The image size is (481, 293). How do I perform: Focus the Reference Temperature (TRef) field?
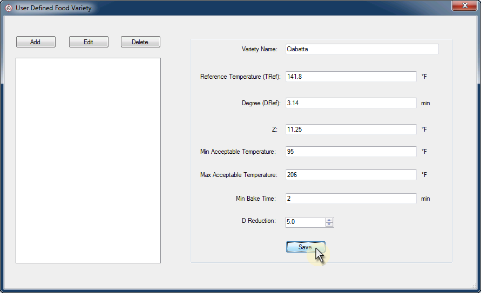[x=351, y=77]
